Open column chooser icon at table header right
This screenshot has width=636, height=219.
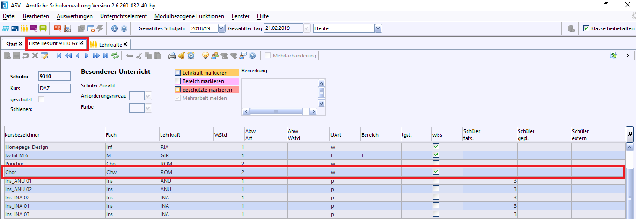[630, 134]
